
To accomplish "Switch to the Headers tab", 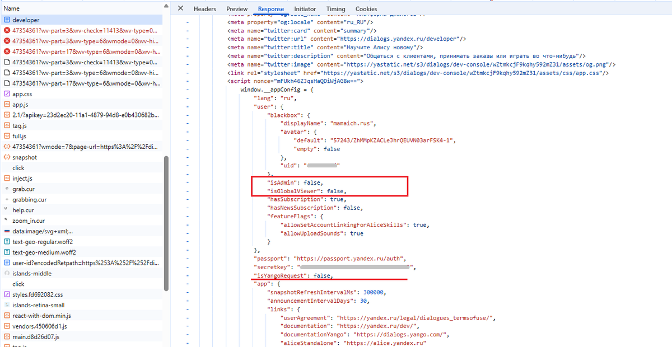I will 205,9.
